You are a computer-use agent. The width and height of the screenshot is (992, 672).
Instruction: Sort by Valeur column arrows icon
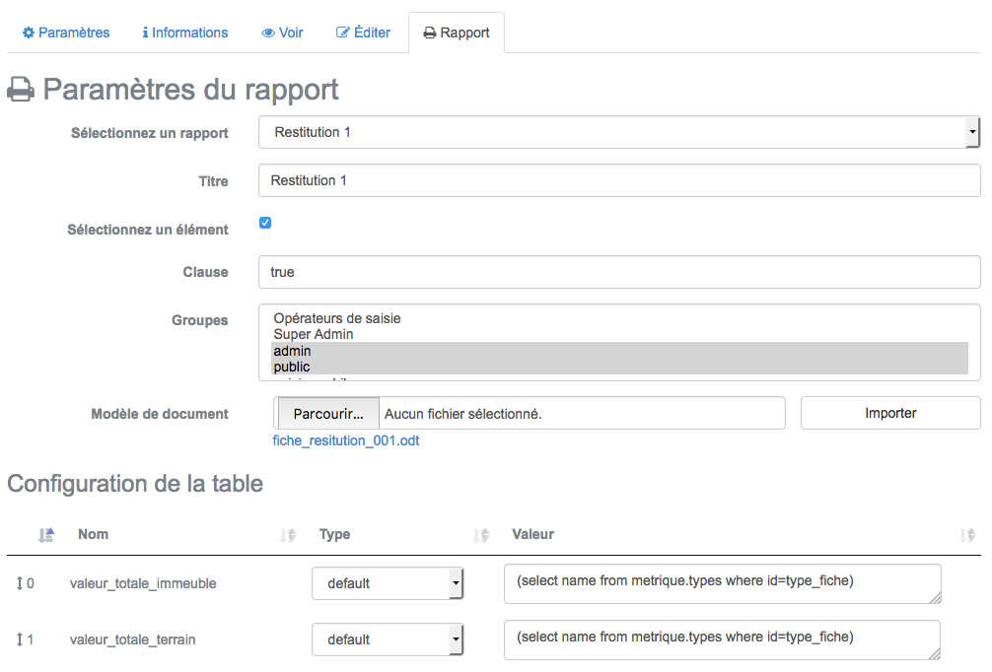pyautogui.click(x=966, y=535)
